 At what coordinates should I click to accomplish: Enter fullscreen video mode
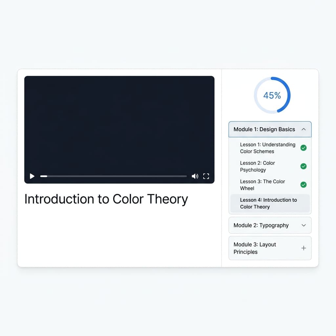click(x=206, y=176)
